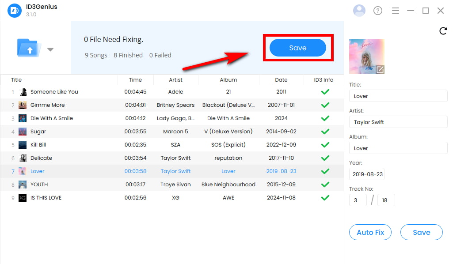Click the Auto Fix button

[x=370, y=232]
